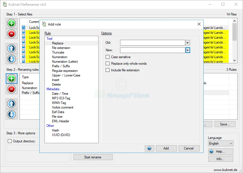This screenshot has width=243, height=173.
Task: Select Prefix / Suffix row in rules table
Action: click(x=30, y=93)
